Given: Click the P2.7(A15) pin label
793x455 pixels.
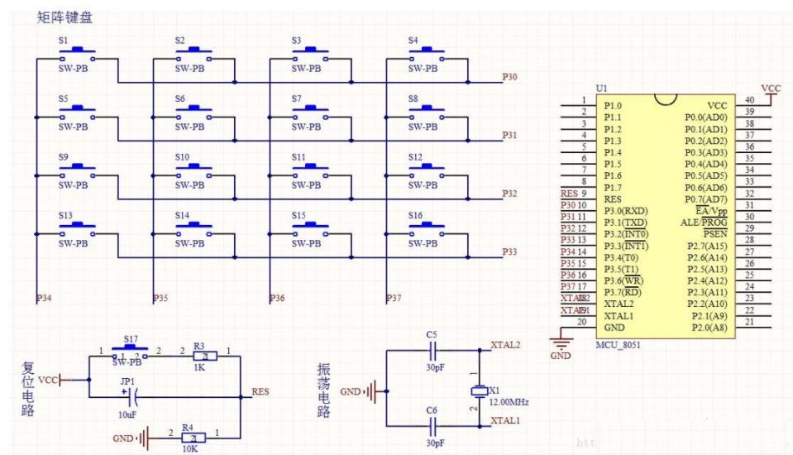Looking at the screenshot, I should tap(707, 246).
